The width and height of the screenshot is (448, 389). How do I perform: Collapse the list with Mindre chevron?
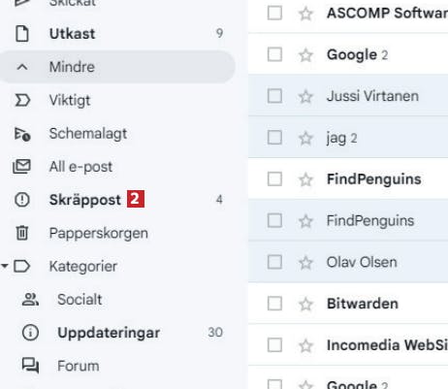[22, 67]
